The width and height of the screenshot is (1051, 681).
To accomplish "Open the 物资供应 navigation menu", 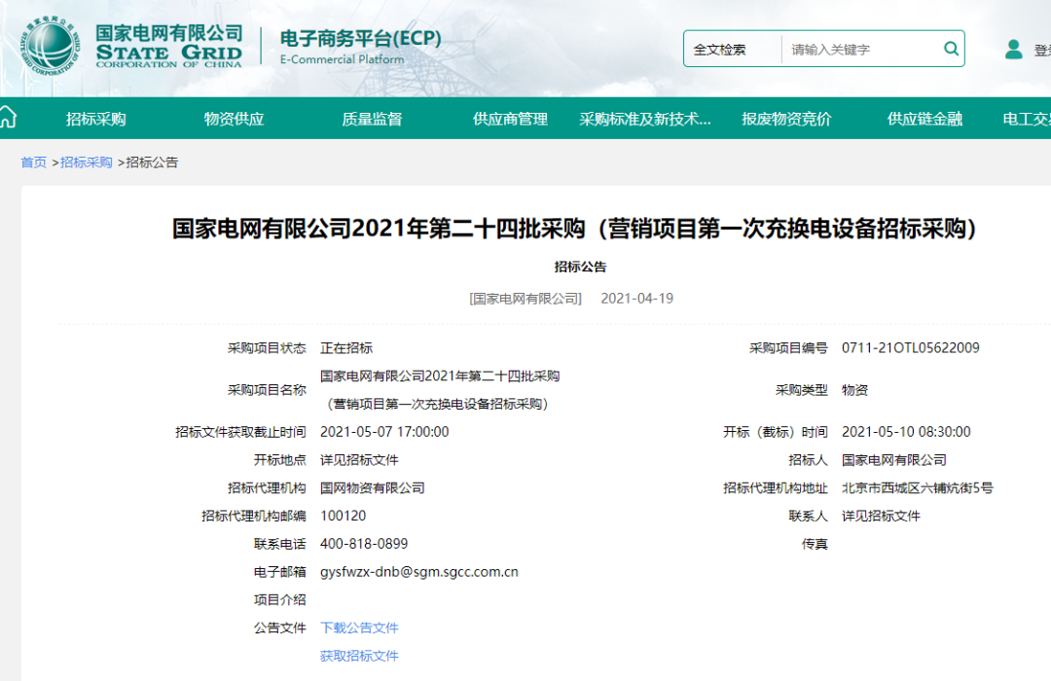I will [234, 119].
